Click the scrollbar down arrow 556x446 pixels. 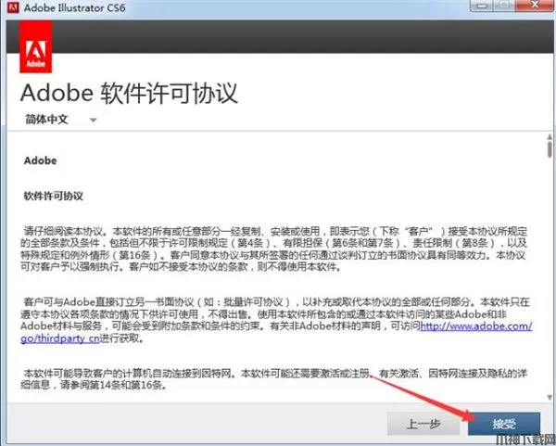coord(550,397)
